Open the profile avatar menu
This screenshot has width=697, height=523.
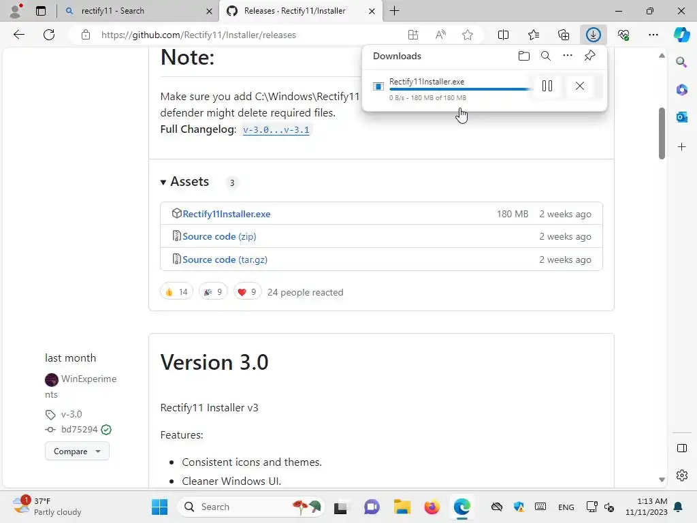click(x=16, y=11)
